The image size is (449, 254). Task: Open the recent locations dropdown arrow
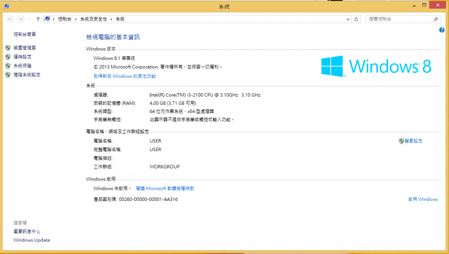coord(29,19)
